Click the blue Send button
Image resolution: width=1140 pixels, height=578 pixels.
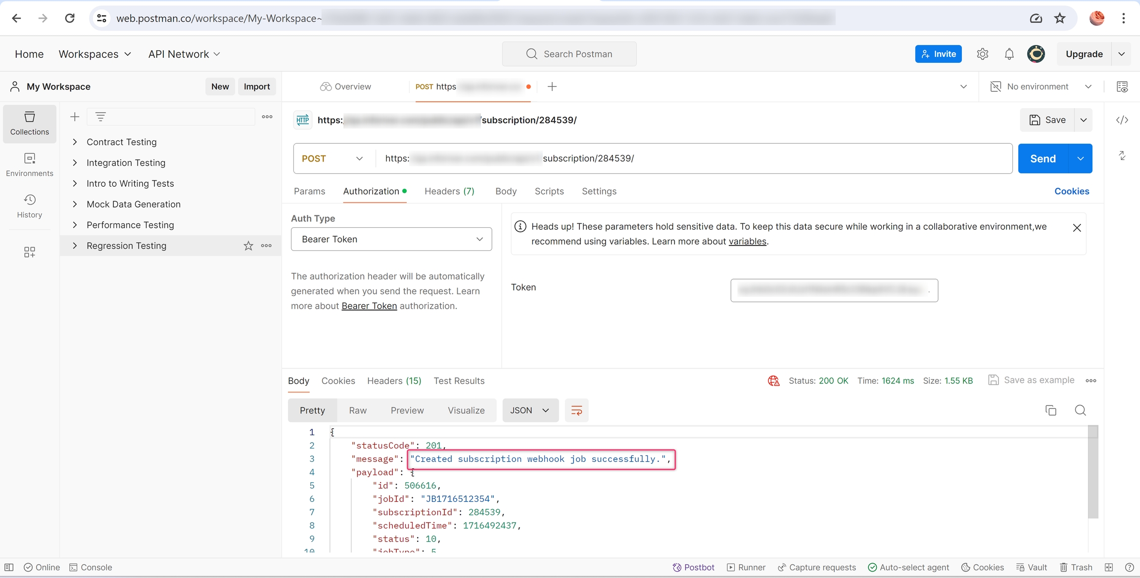pos(1043,159)
